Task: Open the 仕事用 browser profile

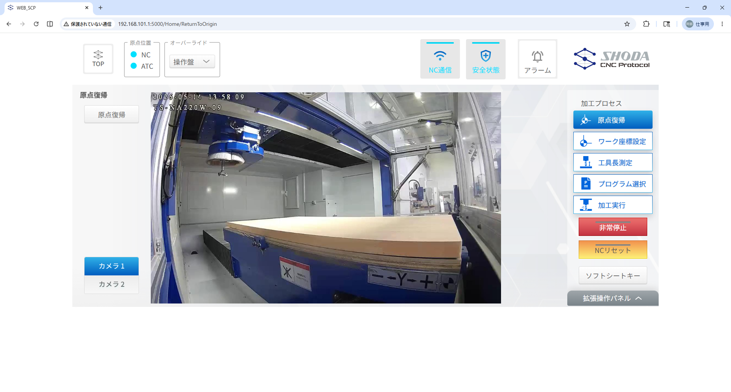Action: click(697, 24)
